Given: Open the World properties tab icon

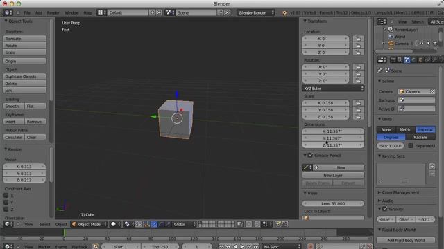Looking at the screenshot, I should point(413,59).
